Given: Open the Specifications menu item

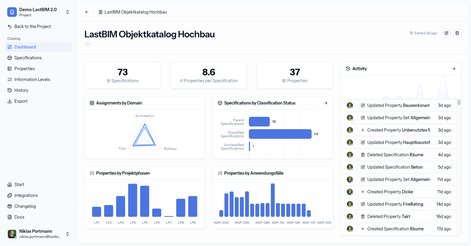Looking at the screenshot, I should point(28,58).
